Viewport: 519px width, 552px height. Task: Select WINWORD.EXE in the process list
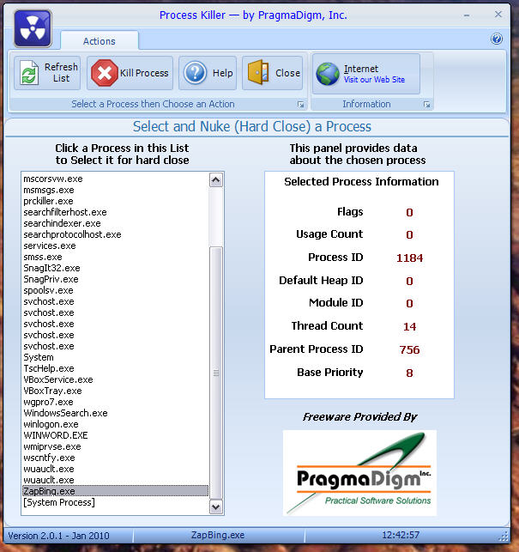point(56,435)
